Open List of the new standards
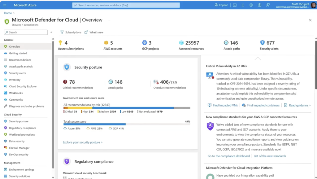 coord(270,156)
